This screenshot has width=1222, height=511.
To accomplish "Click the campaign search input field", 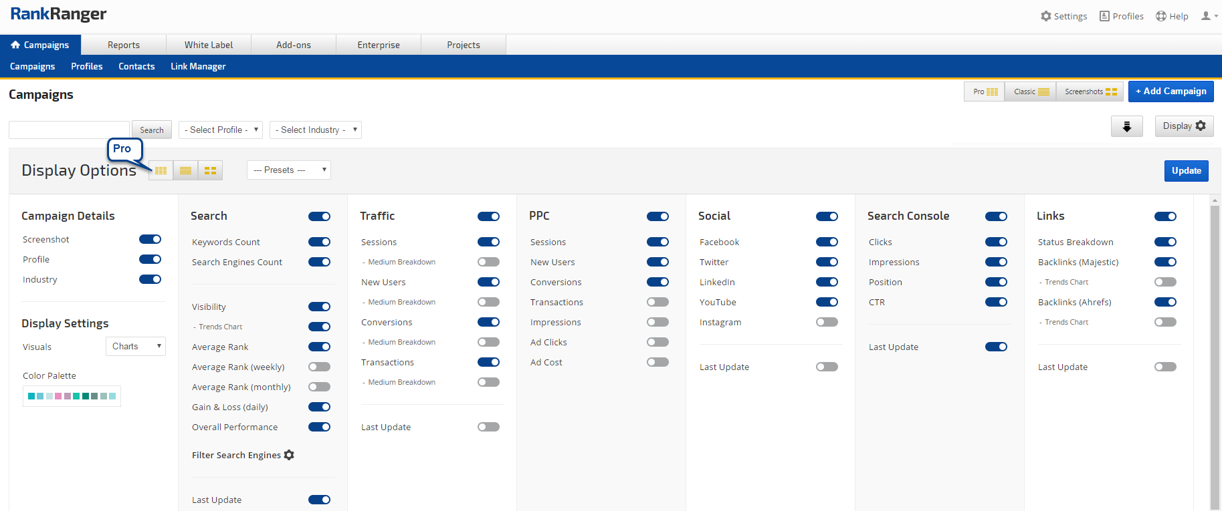I will [x=69, y=130].
